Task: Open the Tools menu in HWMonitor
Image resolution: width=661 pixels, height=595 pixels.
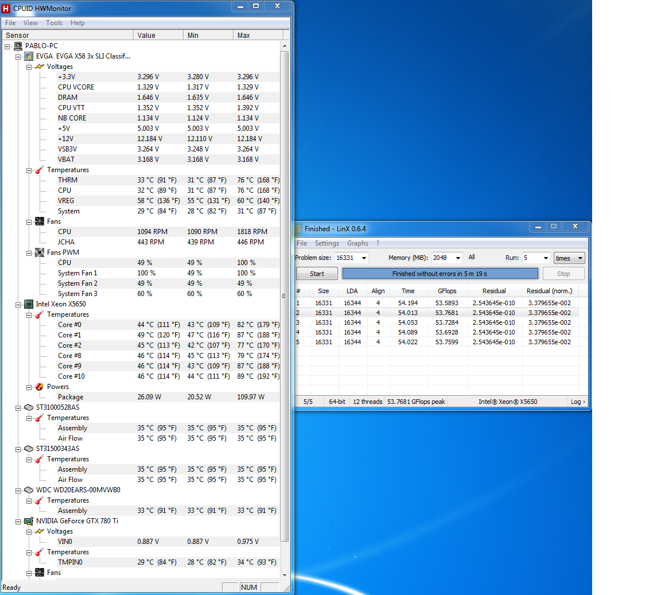Action: coord(54,23)
